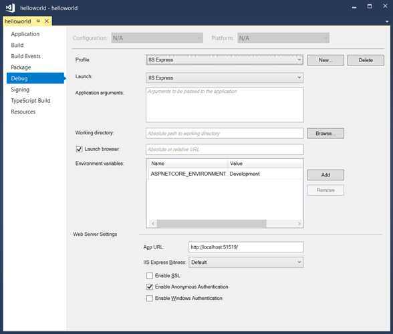Image resolution: width=393 pixels, height=334 pixels.
Task: Expand the Launch dropdown
Action: 225,78
